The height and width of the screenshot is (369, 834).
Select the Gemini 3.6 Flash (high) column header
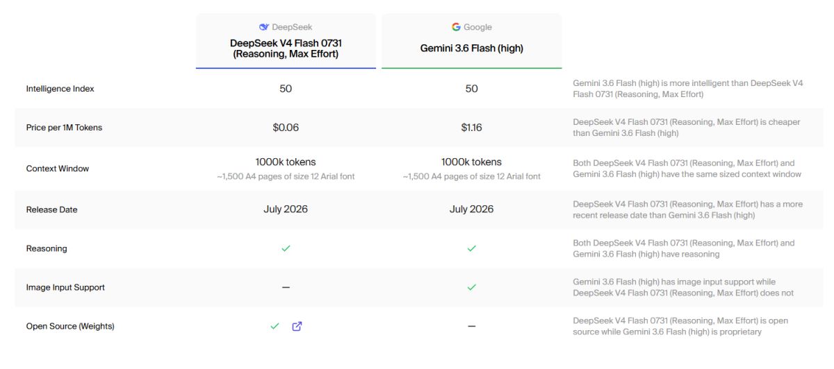[472, 41]
